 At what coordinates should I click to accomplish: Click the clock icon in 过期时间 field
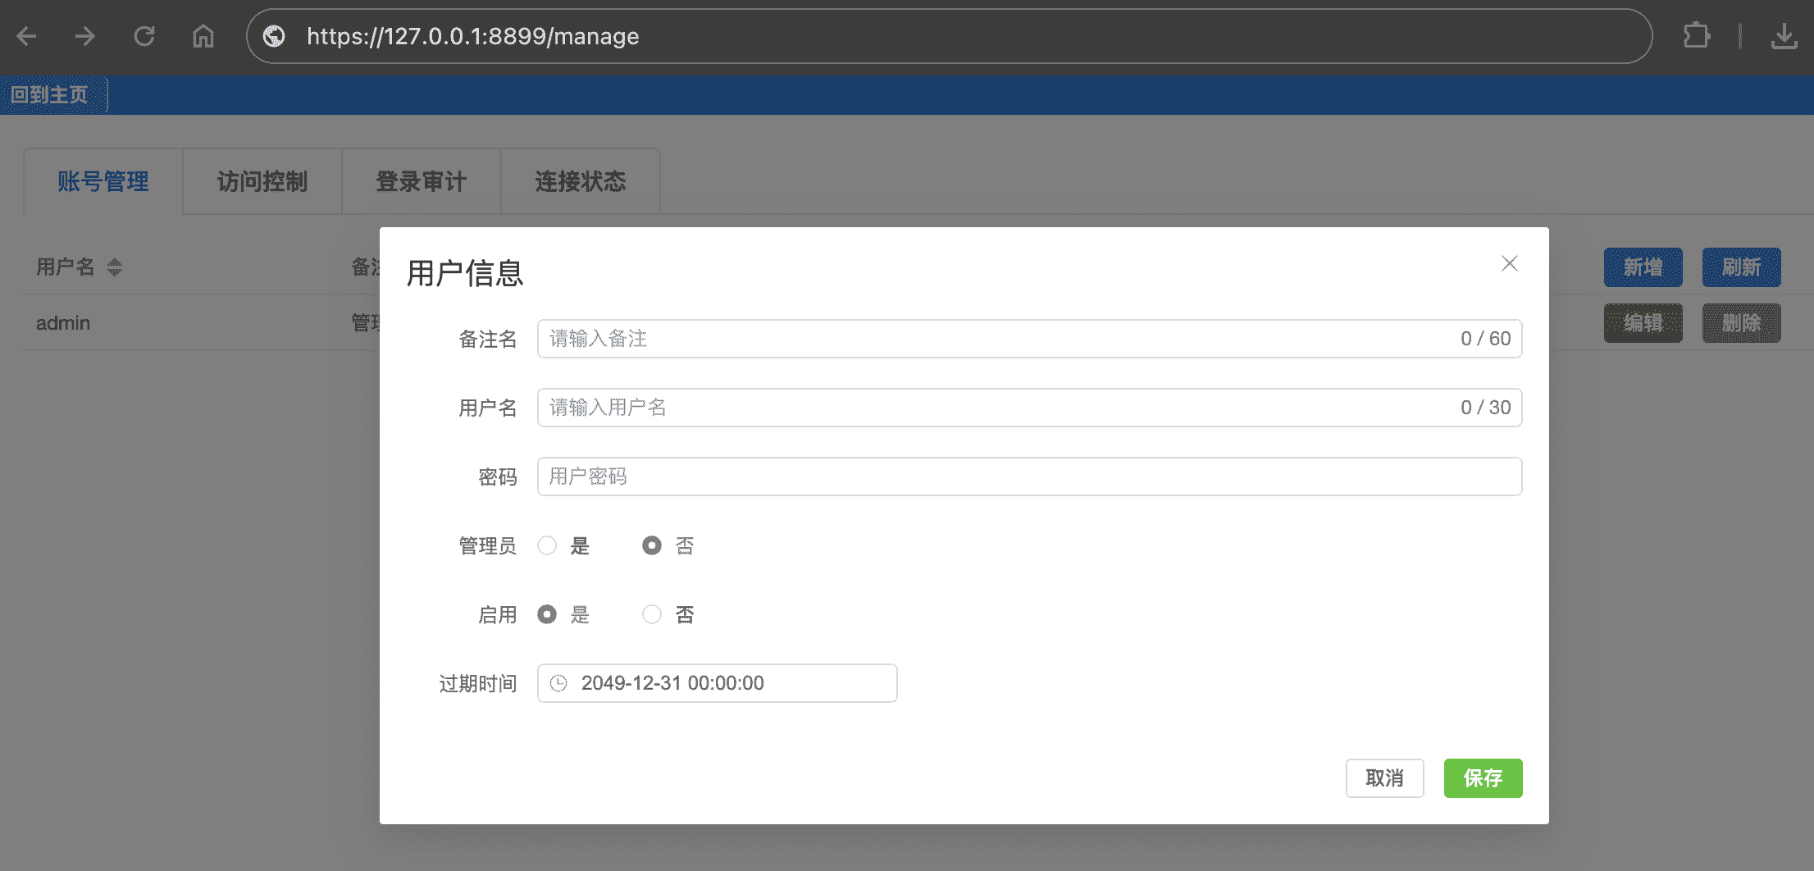pos(558,683)
